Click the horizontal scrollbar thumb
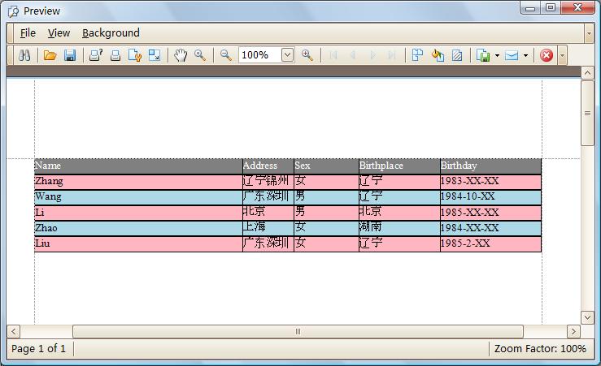 point(298,331)
